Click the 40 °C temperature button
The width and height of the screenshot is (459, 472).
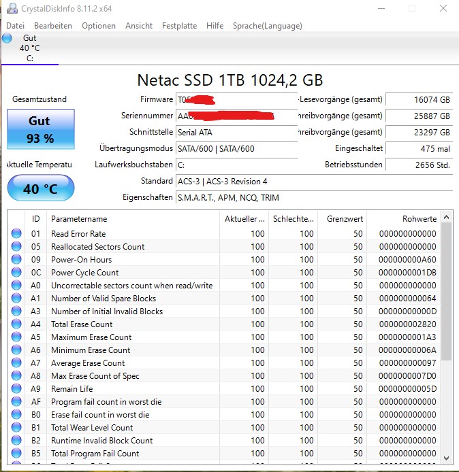click(x=41, y=188)
